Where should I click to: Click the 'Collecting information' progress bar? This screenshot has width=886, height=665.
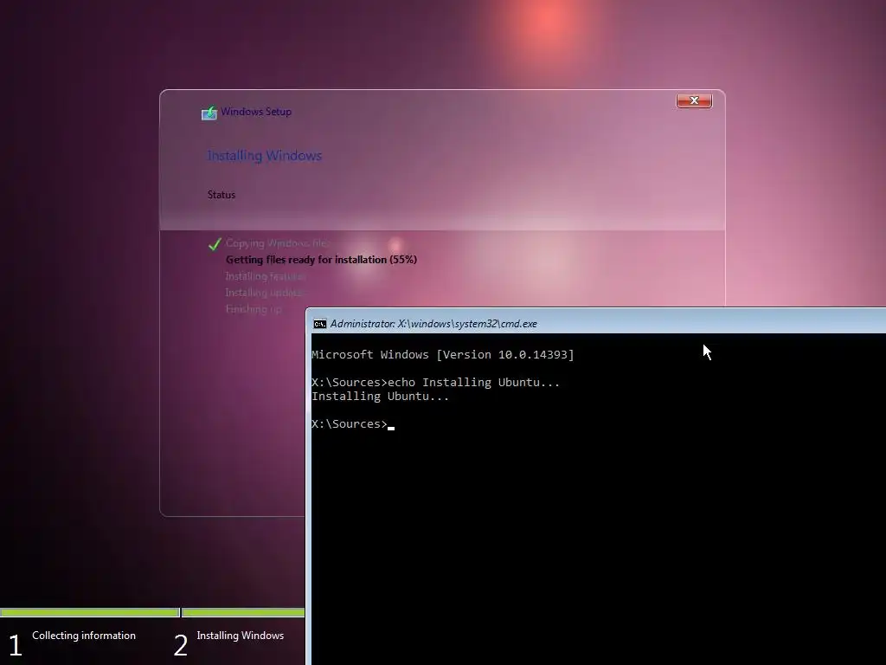pyautogui.click(x=90, y=612)
